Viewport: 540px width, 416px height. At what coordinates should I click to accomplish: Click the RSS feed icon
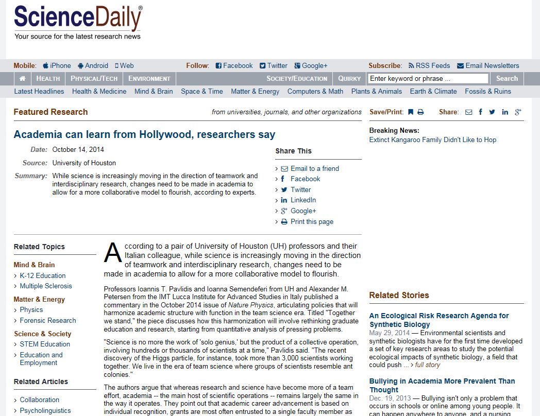pos(411,65)
